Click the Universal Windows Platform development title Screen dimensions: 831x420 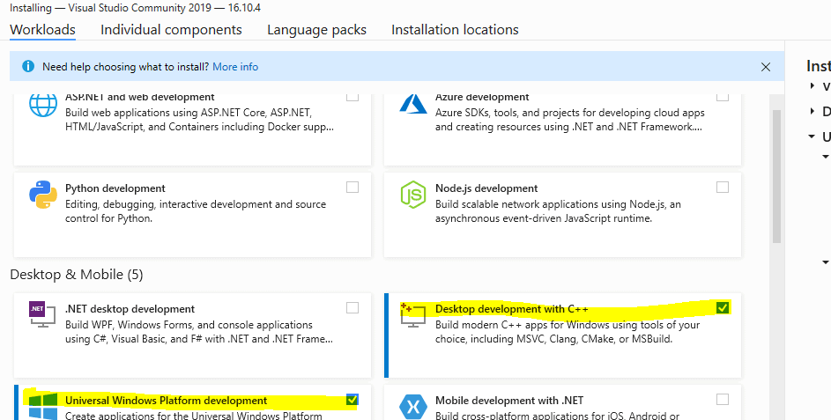pyautogui.click(x=166, y=401)
